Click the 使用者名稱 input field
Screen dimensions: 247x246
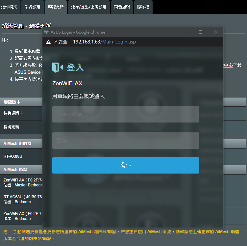pos(126,114)
